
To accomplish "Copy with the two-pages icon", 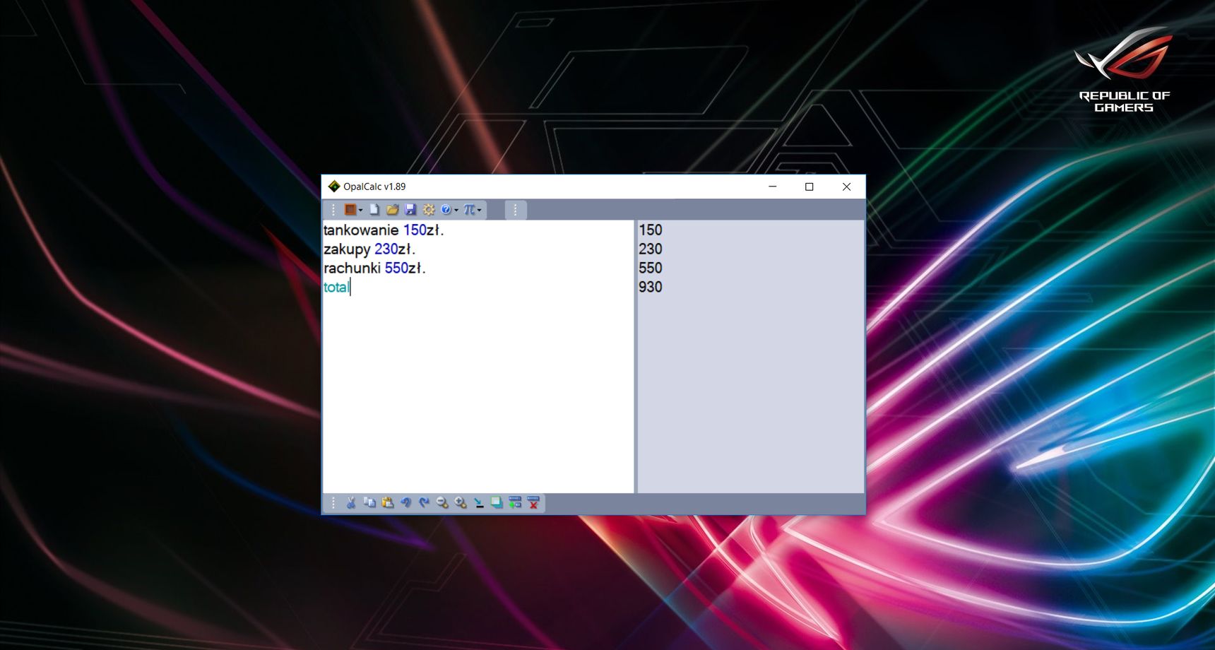I will pos(369,502).
